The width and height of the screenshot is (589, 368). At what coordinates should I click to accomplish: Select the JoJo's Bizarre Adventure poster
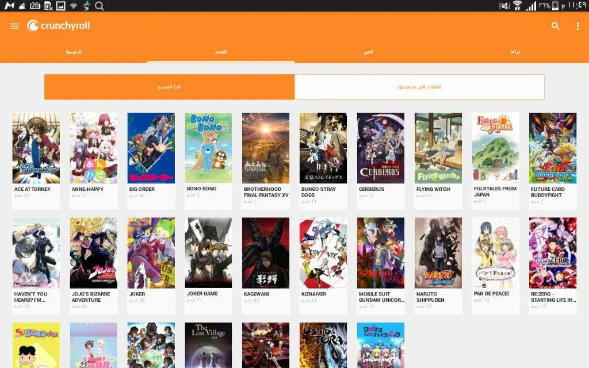(94, 253)
